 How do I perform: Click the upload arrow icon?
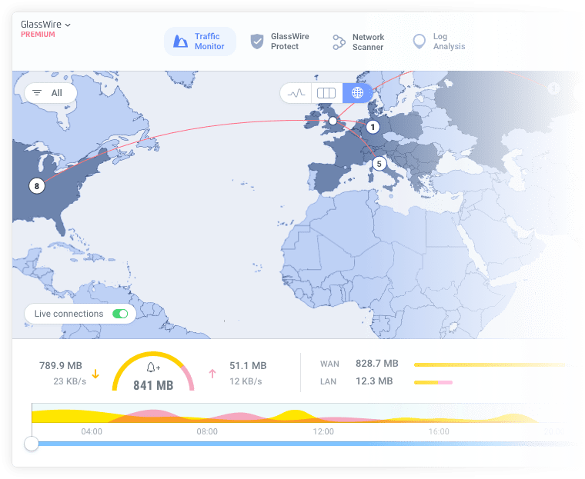click(212, 374)
